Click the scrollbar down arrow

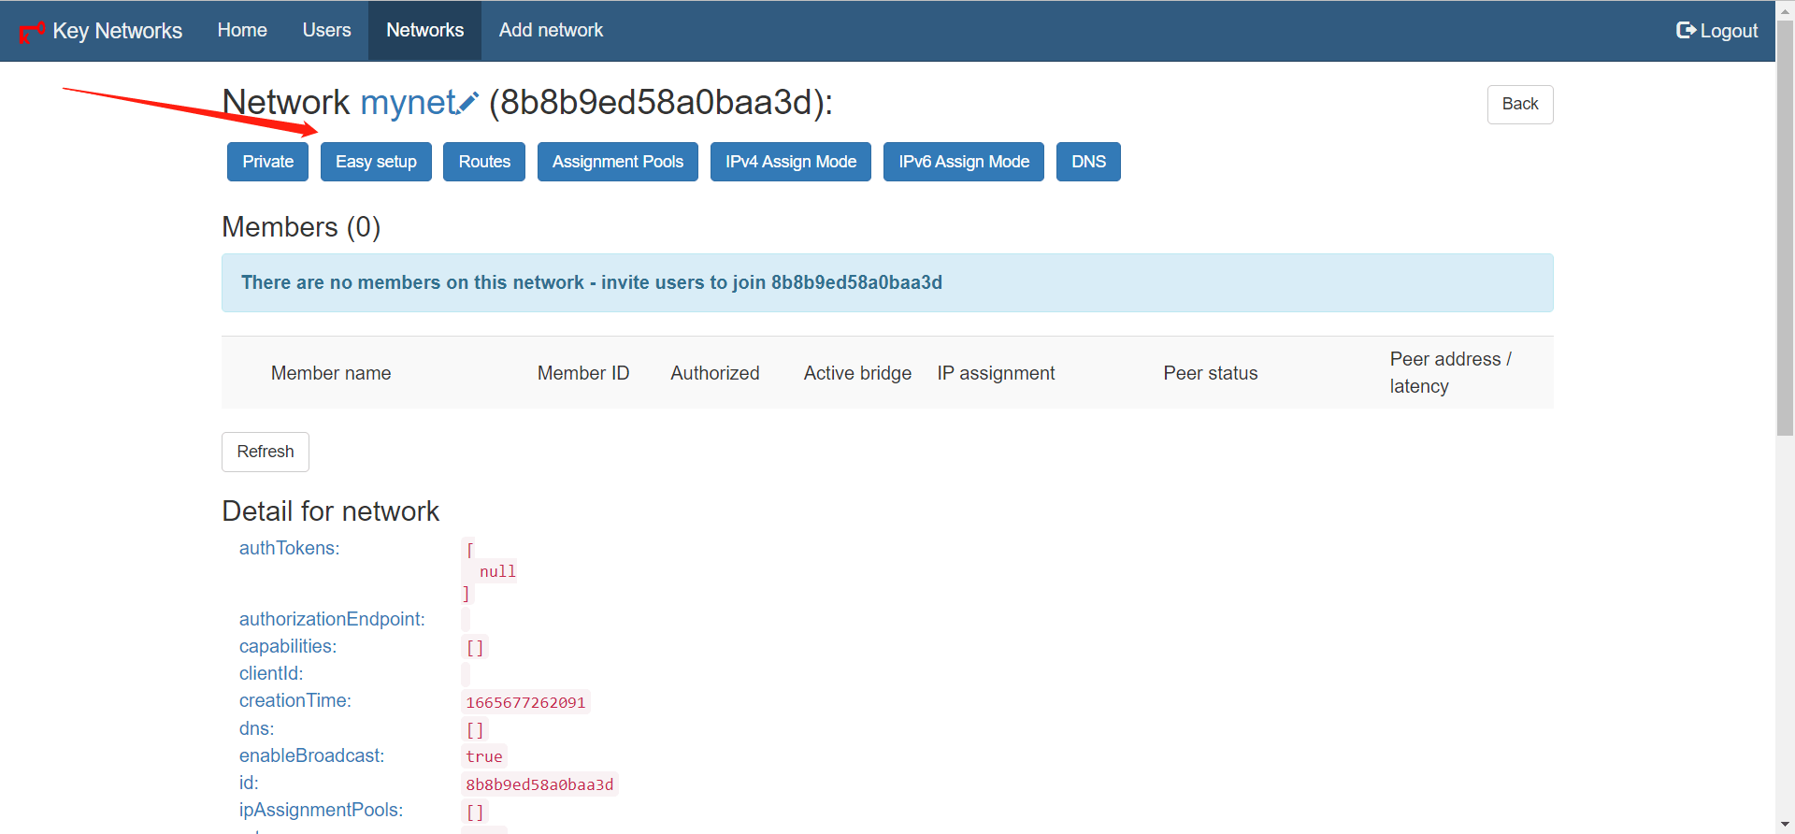click(1785, 826)
